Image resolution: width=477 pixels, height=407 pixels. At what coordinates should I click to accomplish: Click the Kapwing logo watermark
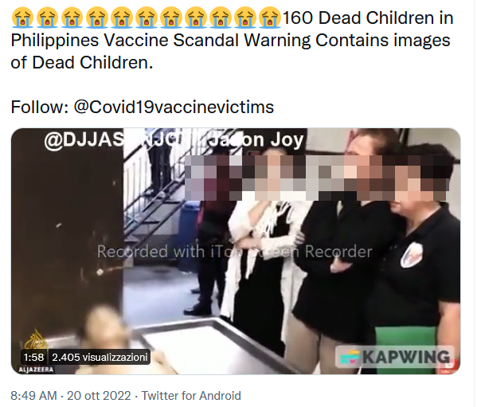pyautogui.click(x=395, y=357)
